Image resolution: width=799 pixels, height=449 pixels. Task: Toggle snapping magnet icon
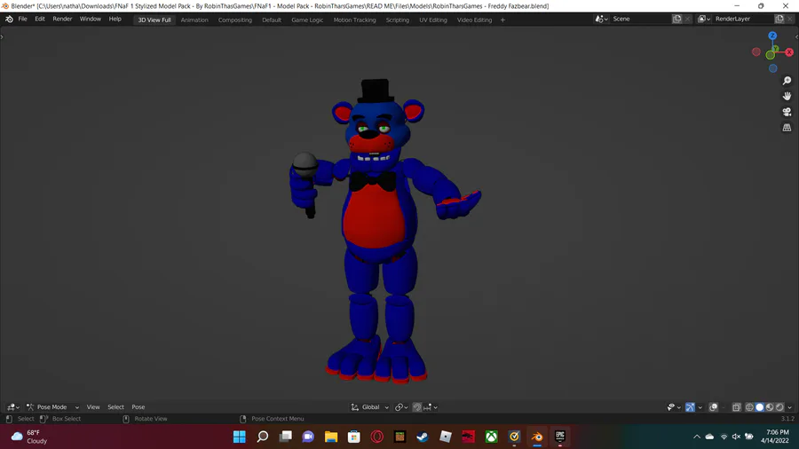(x=417, y=407)
